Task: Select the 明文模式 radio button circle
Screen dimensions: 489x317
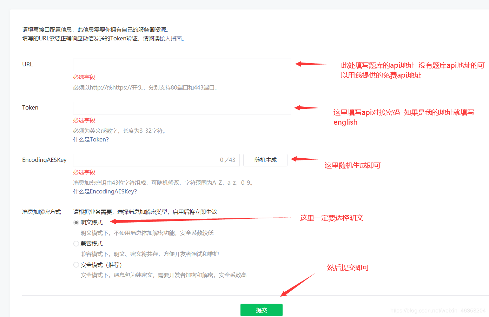Action: (x=76, y=223)
